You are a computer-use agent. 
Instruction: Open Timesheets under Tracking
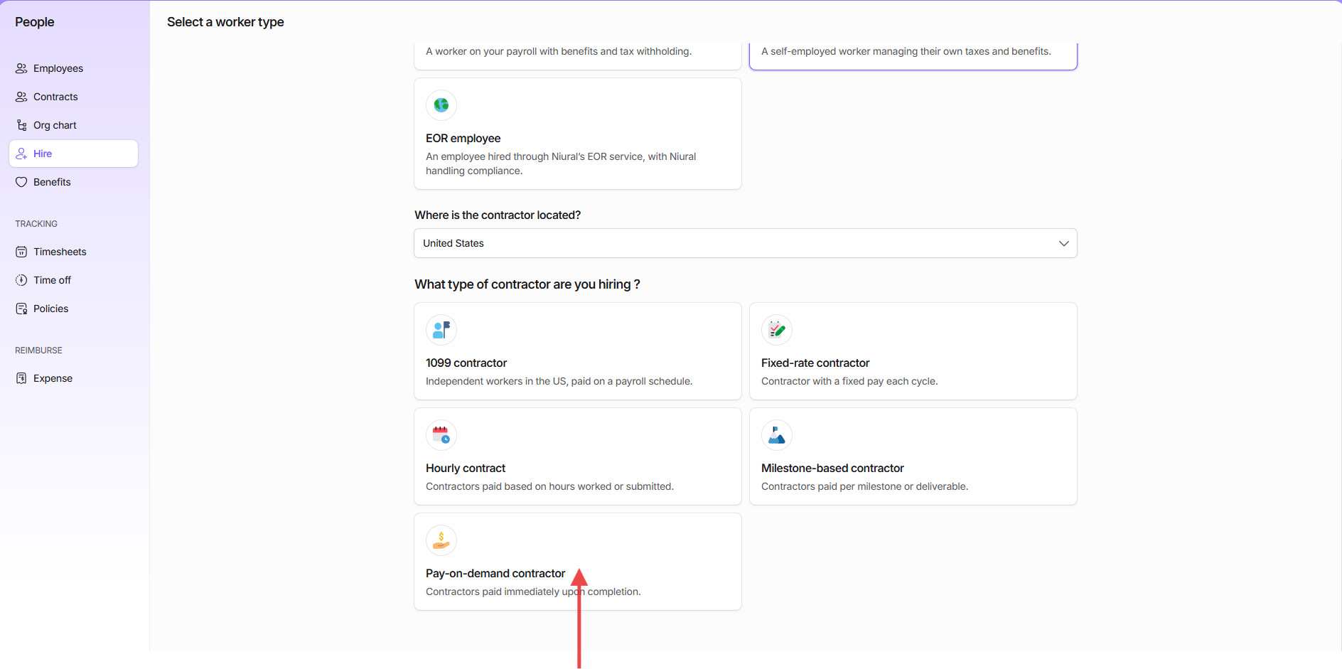pyautogui.click(x=73, y=252)
